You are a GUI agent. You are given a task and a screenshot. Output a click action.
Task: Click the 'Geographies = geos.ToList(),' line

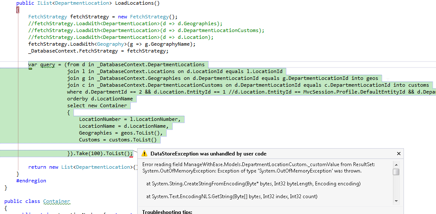click(121, 133)
